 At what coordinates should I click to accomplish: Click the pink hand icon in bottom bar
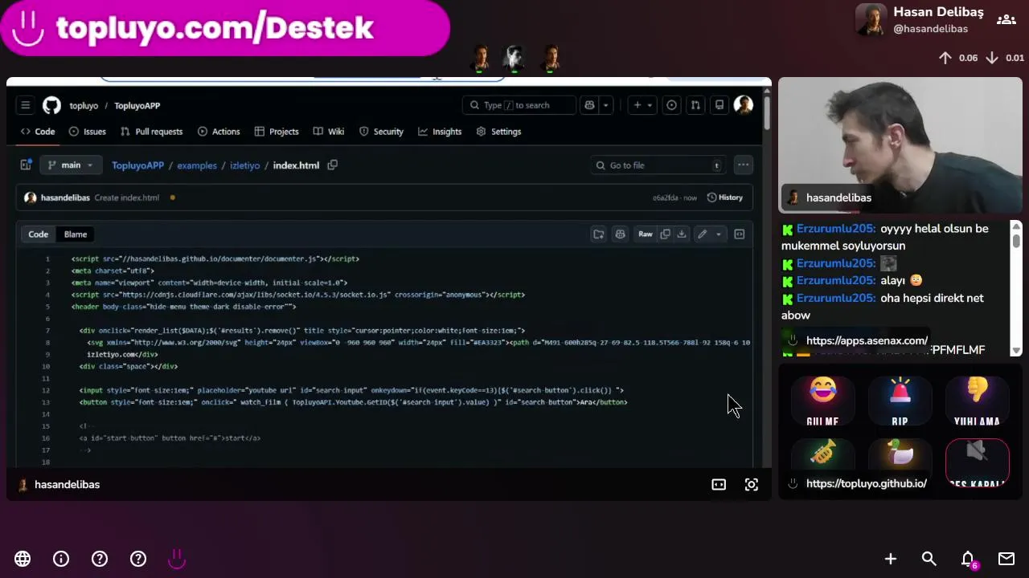coord(177,559)
